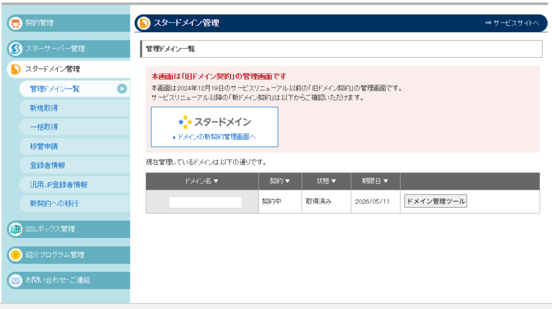Image resolution: width=552 pixels, height=309 pixels.
Task: Sort the table by ドメイン名 column
Action: (x=202, y=181)
